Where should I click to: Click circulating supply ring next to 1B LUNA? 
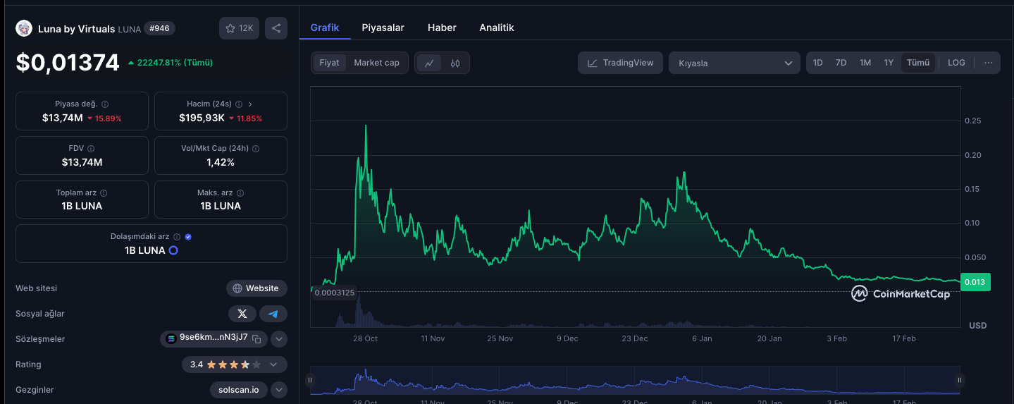(173, 250)
